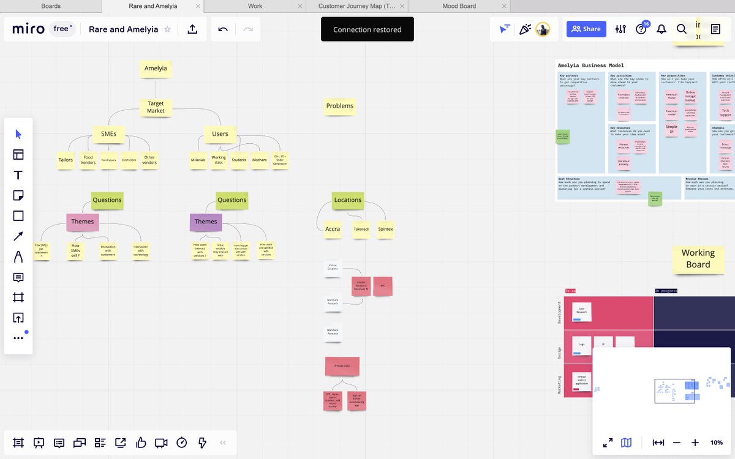Zoom in with plus button

(695, 442)
